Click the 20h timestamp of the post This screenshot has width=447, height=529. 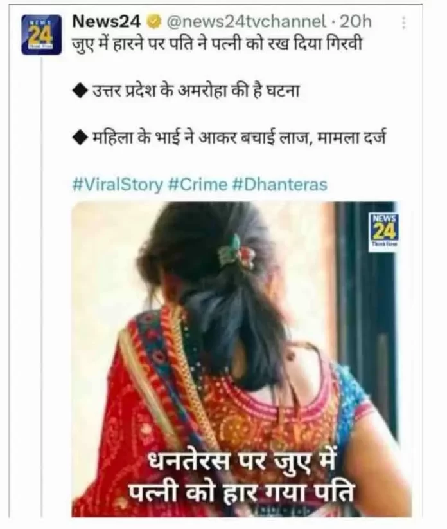[x=356, y=23]
